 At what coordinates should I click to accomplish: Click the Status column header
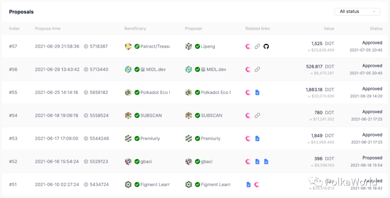(x=376, y=28)
